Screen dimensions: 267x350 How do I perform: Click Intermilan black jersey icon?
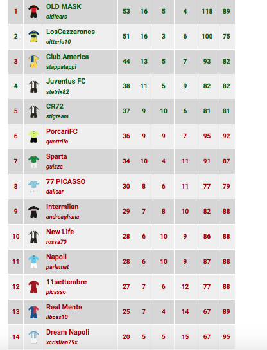(33, 212)
